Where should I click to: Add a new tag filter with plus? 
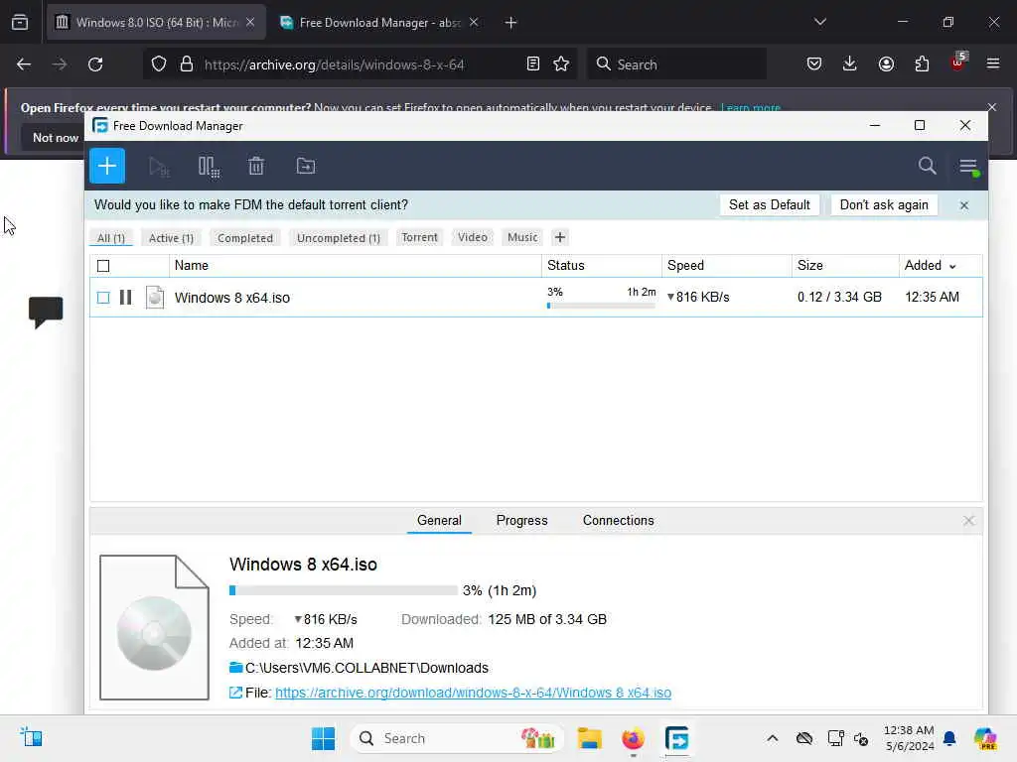coord(560,238)
